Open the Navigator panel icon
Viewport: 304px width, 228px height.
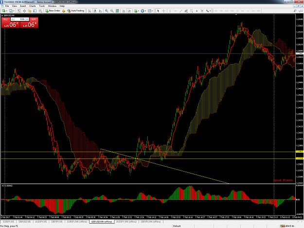[x=30, y=11]
